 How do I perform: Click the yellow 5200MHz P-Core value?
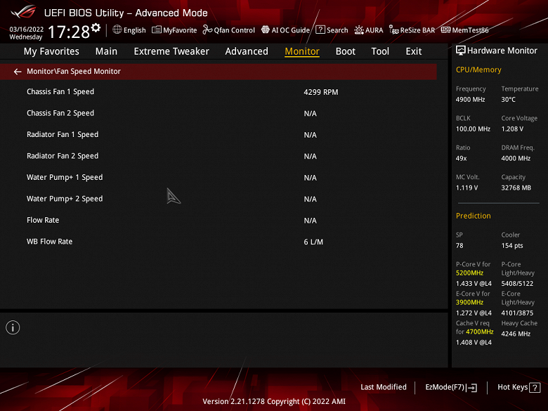click(x=469, y=273)
